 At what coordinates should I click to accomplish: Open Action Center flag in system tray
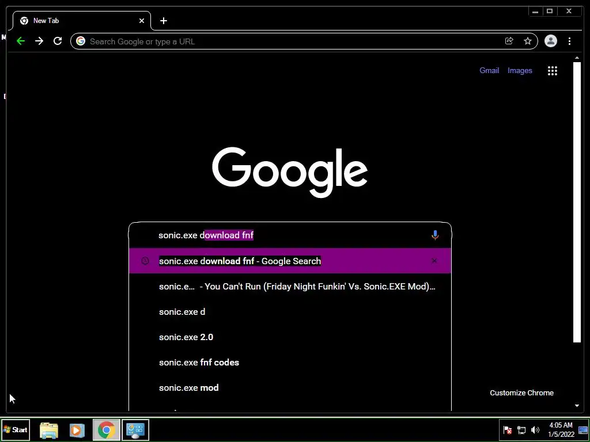508,430
